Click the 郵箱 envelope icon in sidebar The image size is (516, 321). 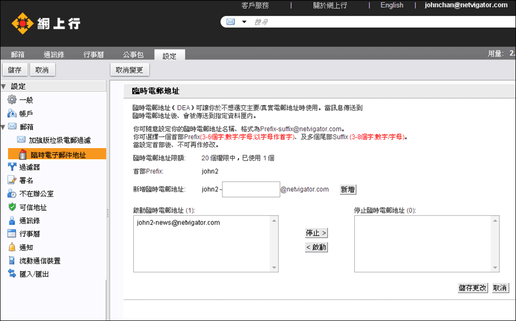click(x=12, y=126)
